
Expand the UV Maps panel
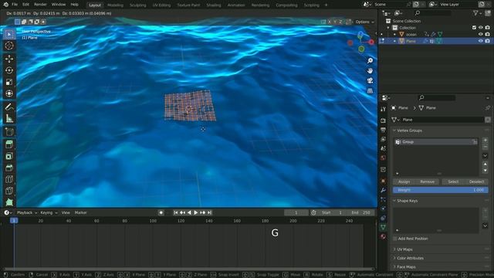[x=403, y=249]
